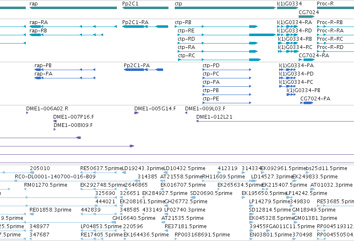This screenshot has height=241, width=354.
Task: Click EST label 205010
Action: coord(40,168)
